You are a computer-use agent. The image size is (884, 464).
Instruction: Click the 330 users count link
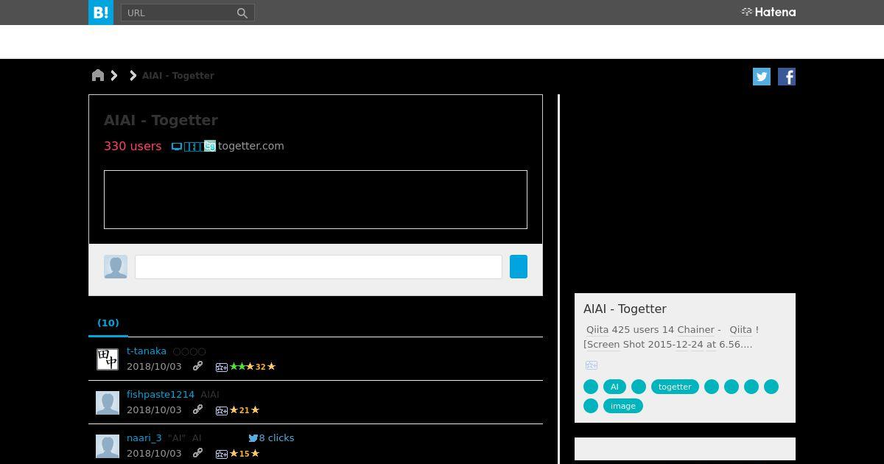pyautogui.click(x=133, y=146)
